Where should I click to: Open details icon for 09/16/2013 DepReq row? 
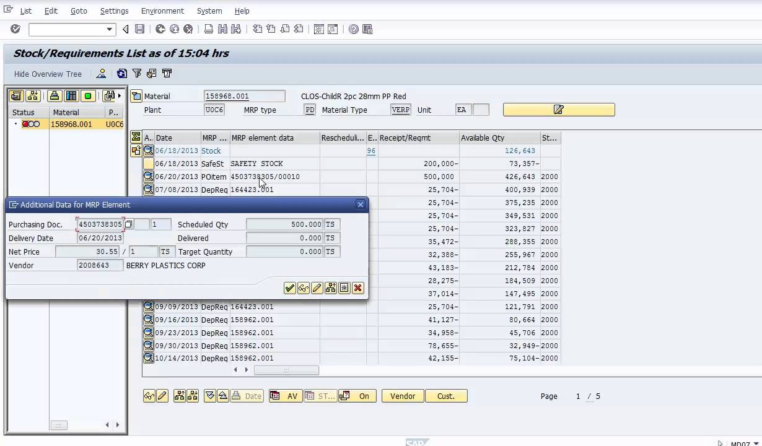149,320
